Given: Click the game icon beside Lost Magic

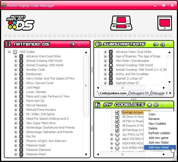Looking at the screenshot, I should (21, 87).
